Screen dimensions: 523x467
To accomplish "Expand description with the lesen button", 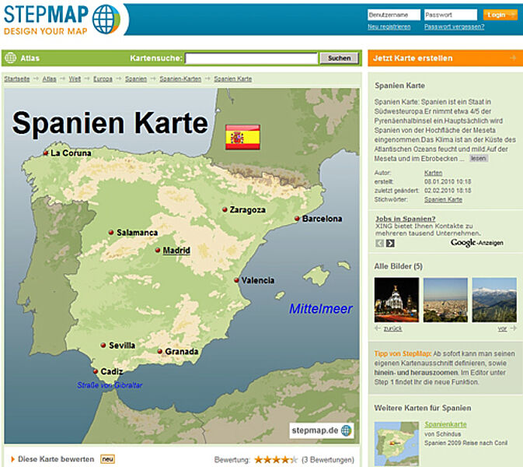I will (478, 158).
